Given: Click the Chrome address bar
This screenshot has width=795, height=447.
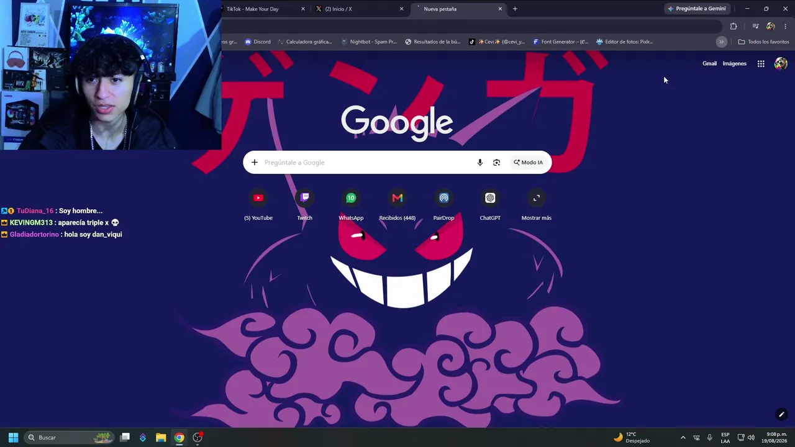Looking at the screenshot, I should point(472,26).
